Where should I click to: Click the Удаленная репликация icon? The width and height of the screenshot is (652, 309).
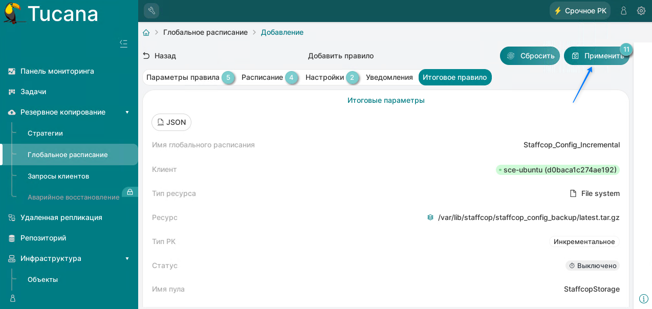[x=12, y=218]
